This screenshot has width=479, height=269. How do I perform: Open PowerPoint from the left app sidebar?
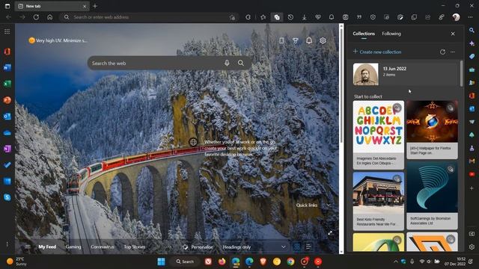click(x=7, y=100)
